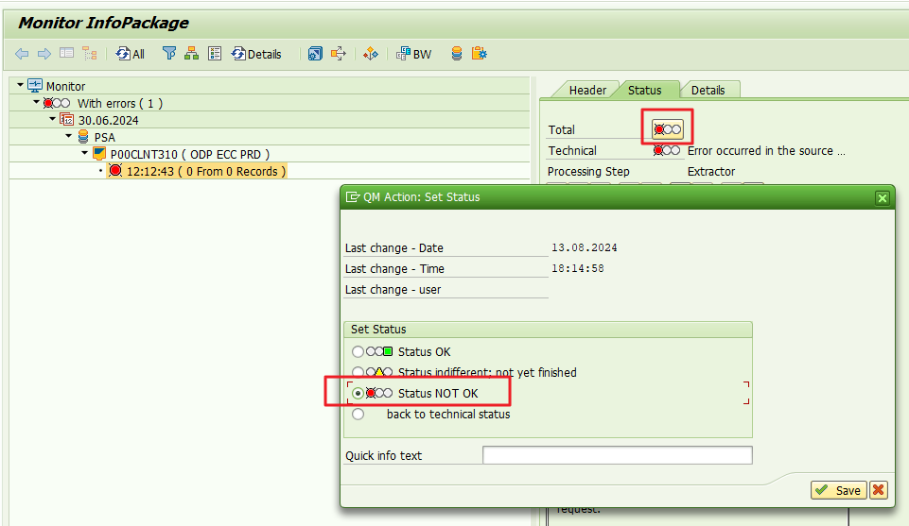Viewport: 909px width, 526px height.
Task: Select Status indifferent; not yet finished radio
Action: tap(358, 372)
